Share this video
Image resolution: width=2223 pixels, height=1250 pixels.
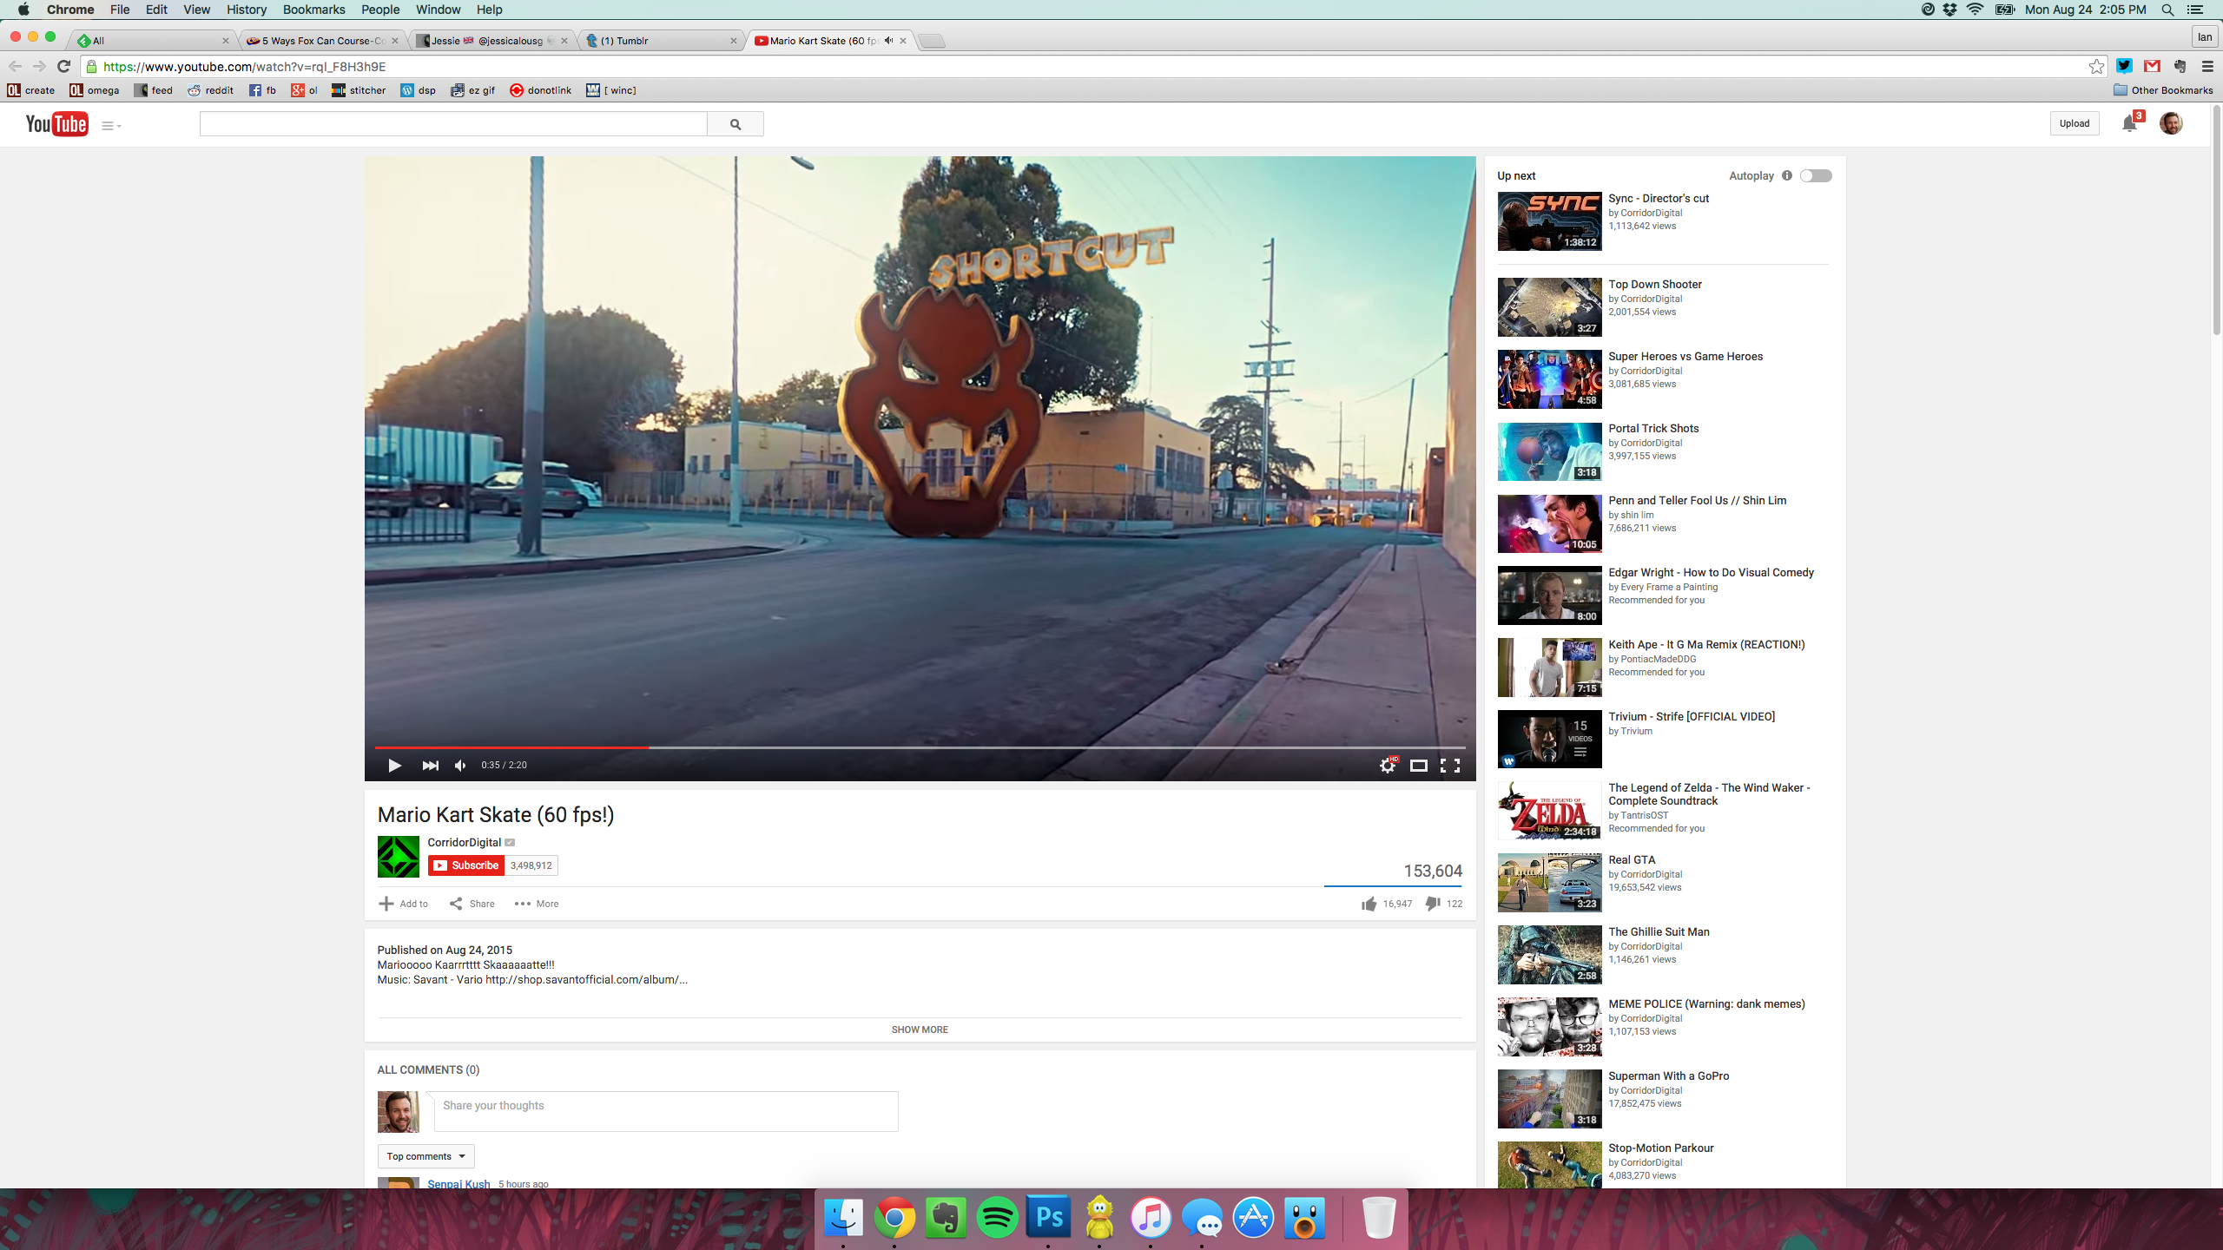pyautogui.click(x=472, y=904)
